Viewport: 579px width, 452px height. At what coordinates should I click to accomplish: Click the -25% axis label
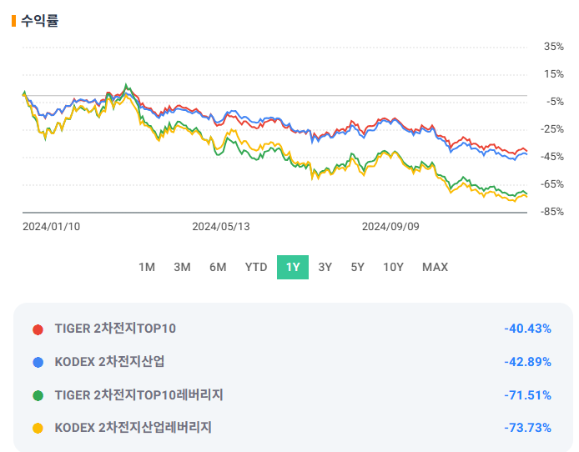[552, 129]
